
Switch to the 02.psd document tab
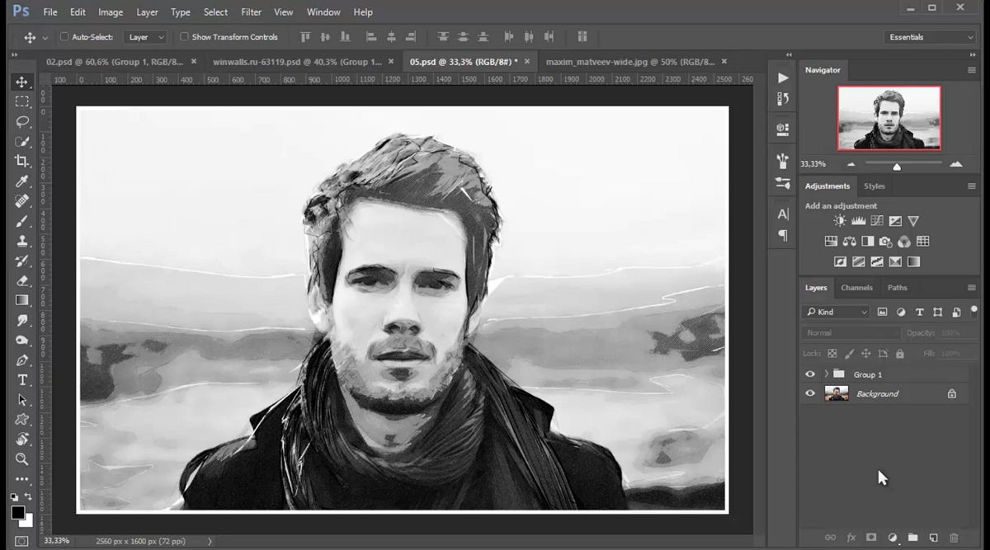coord(114,62)
